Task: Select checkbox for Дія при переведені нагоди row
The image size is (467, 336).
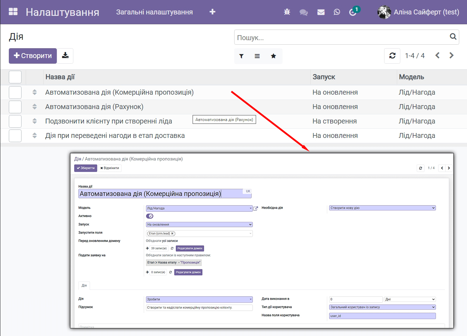Action: (15, 136)
